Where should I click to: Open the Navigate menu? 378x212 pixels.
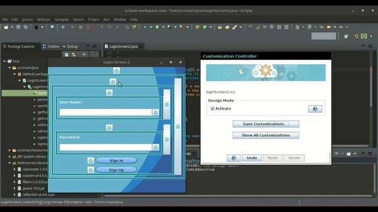[x=61, y=19]
